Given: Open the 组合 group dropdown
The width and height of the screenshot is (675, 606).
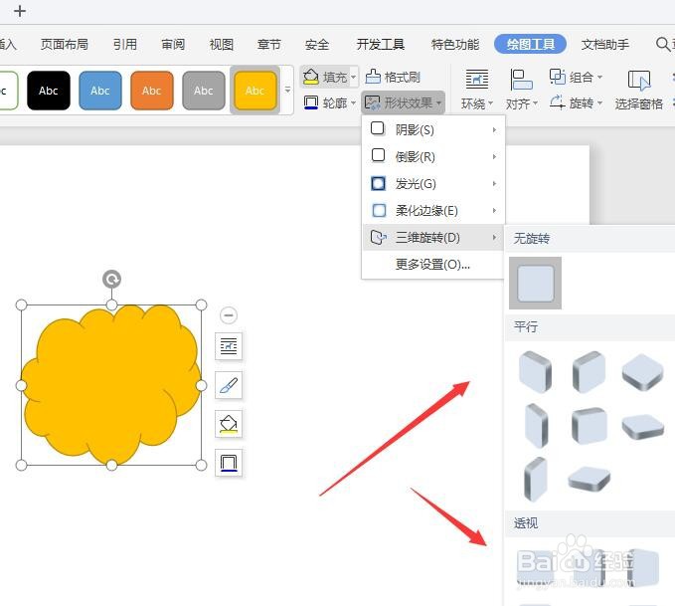Looking at the screenshot, I should click(576, 78).
